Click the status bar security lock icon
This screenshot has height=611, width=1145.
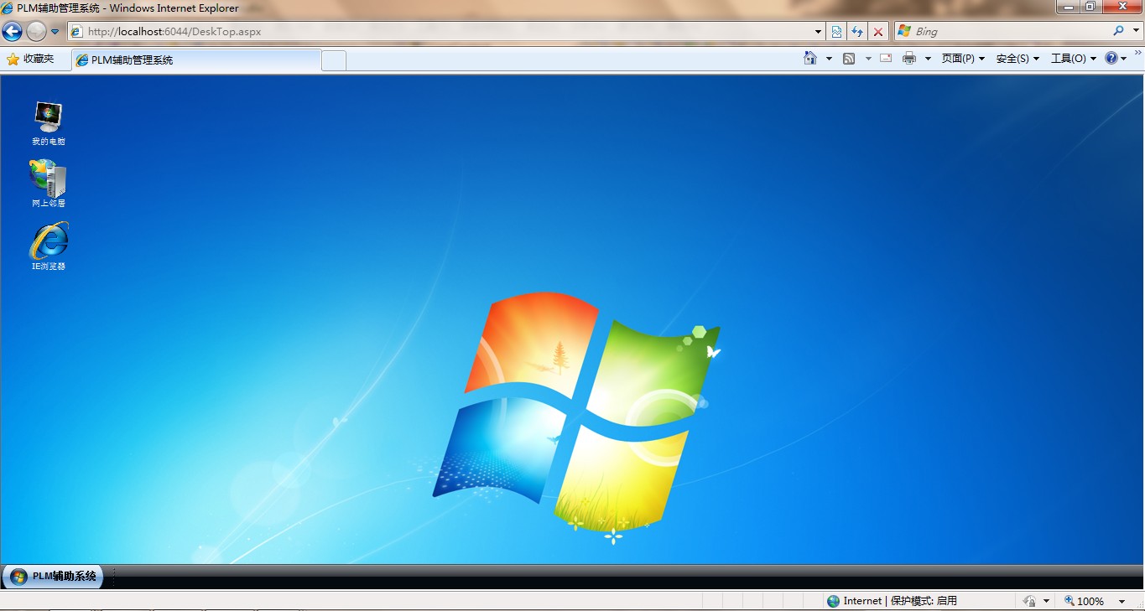[1029, 601]
